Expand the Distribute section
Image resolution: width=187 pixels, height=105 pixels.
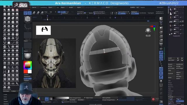[x=171, y=91]
